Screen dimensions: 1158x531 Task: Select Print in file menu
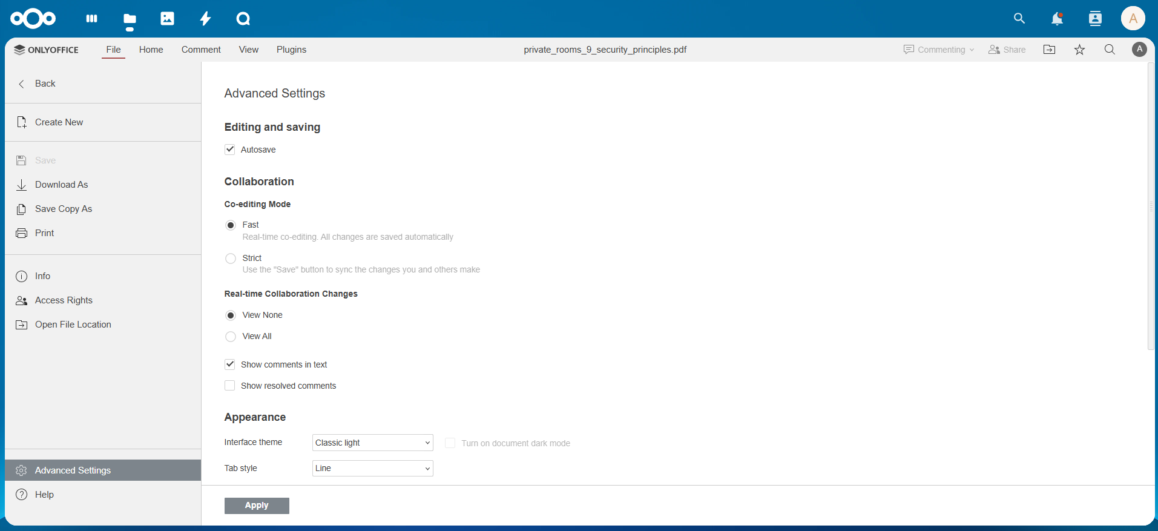[x=103, y=233]
